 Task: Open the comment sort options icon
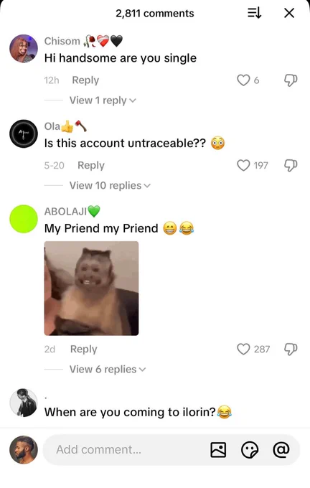click(254, 13)
